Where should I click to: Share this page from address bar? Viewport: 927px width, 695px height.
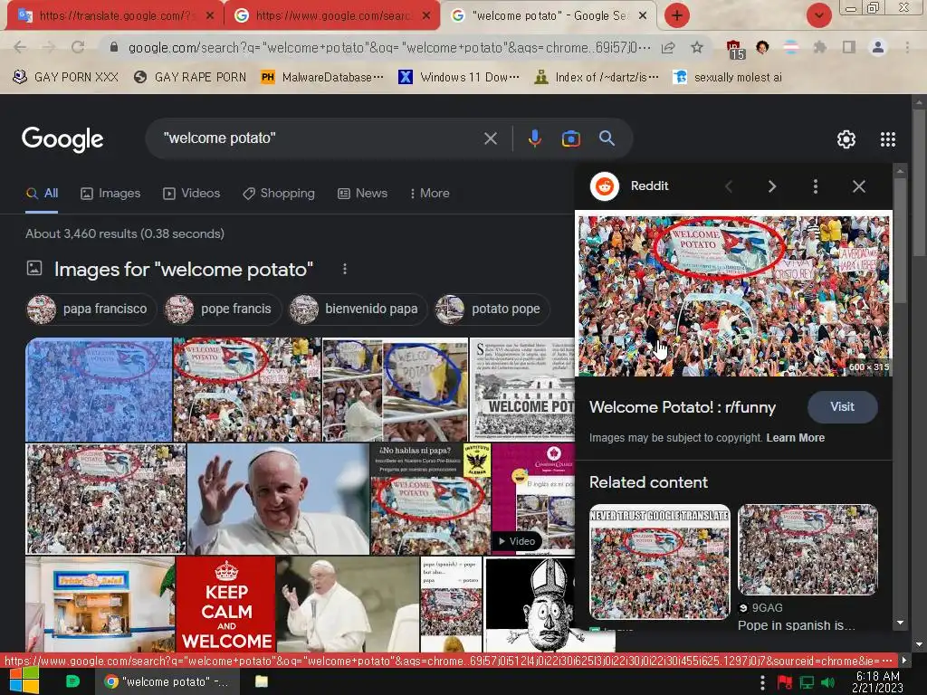tap(668, 47)
